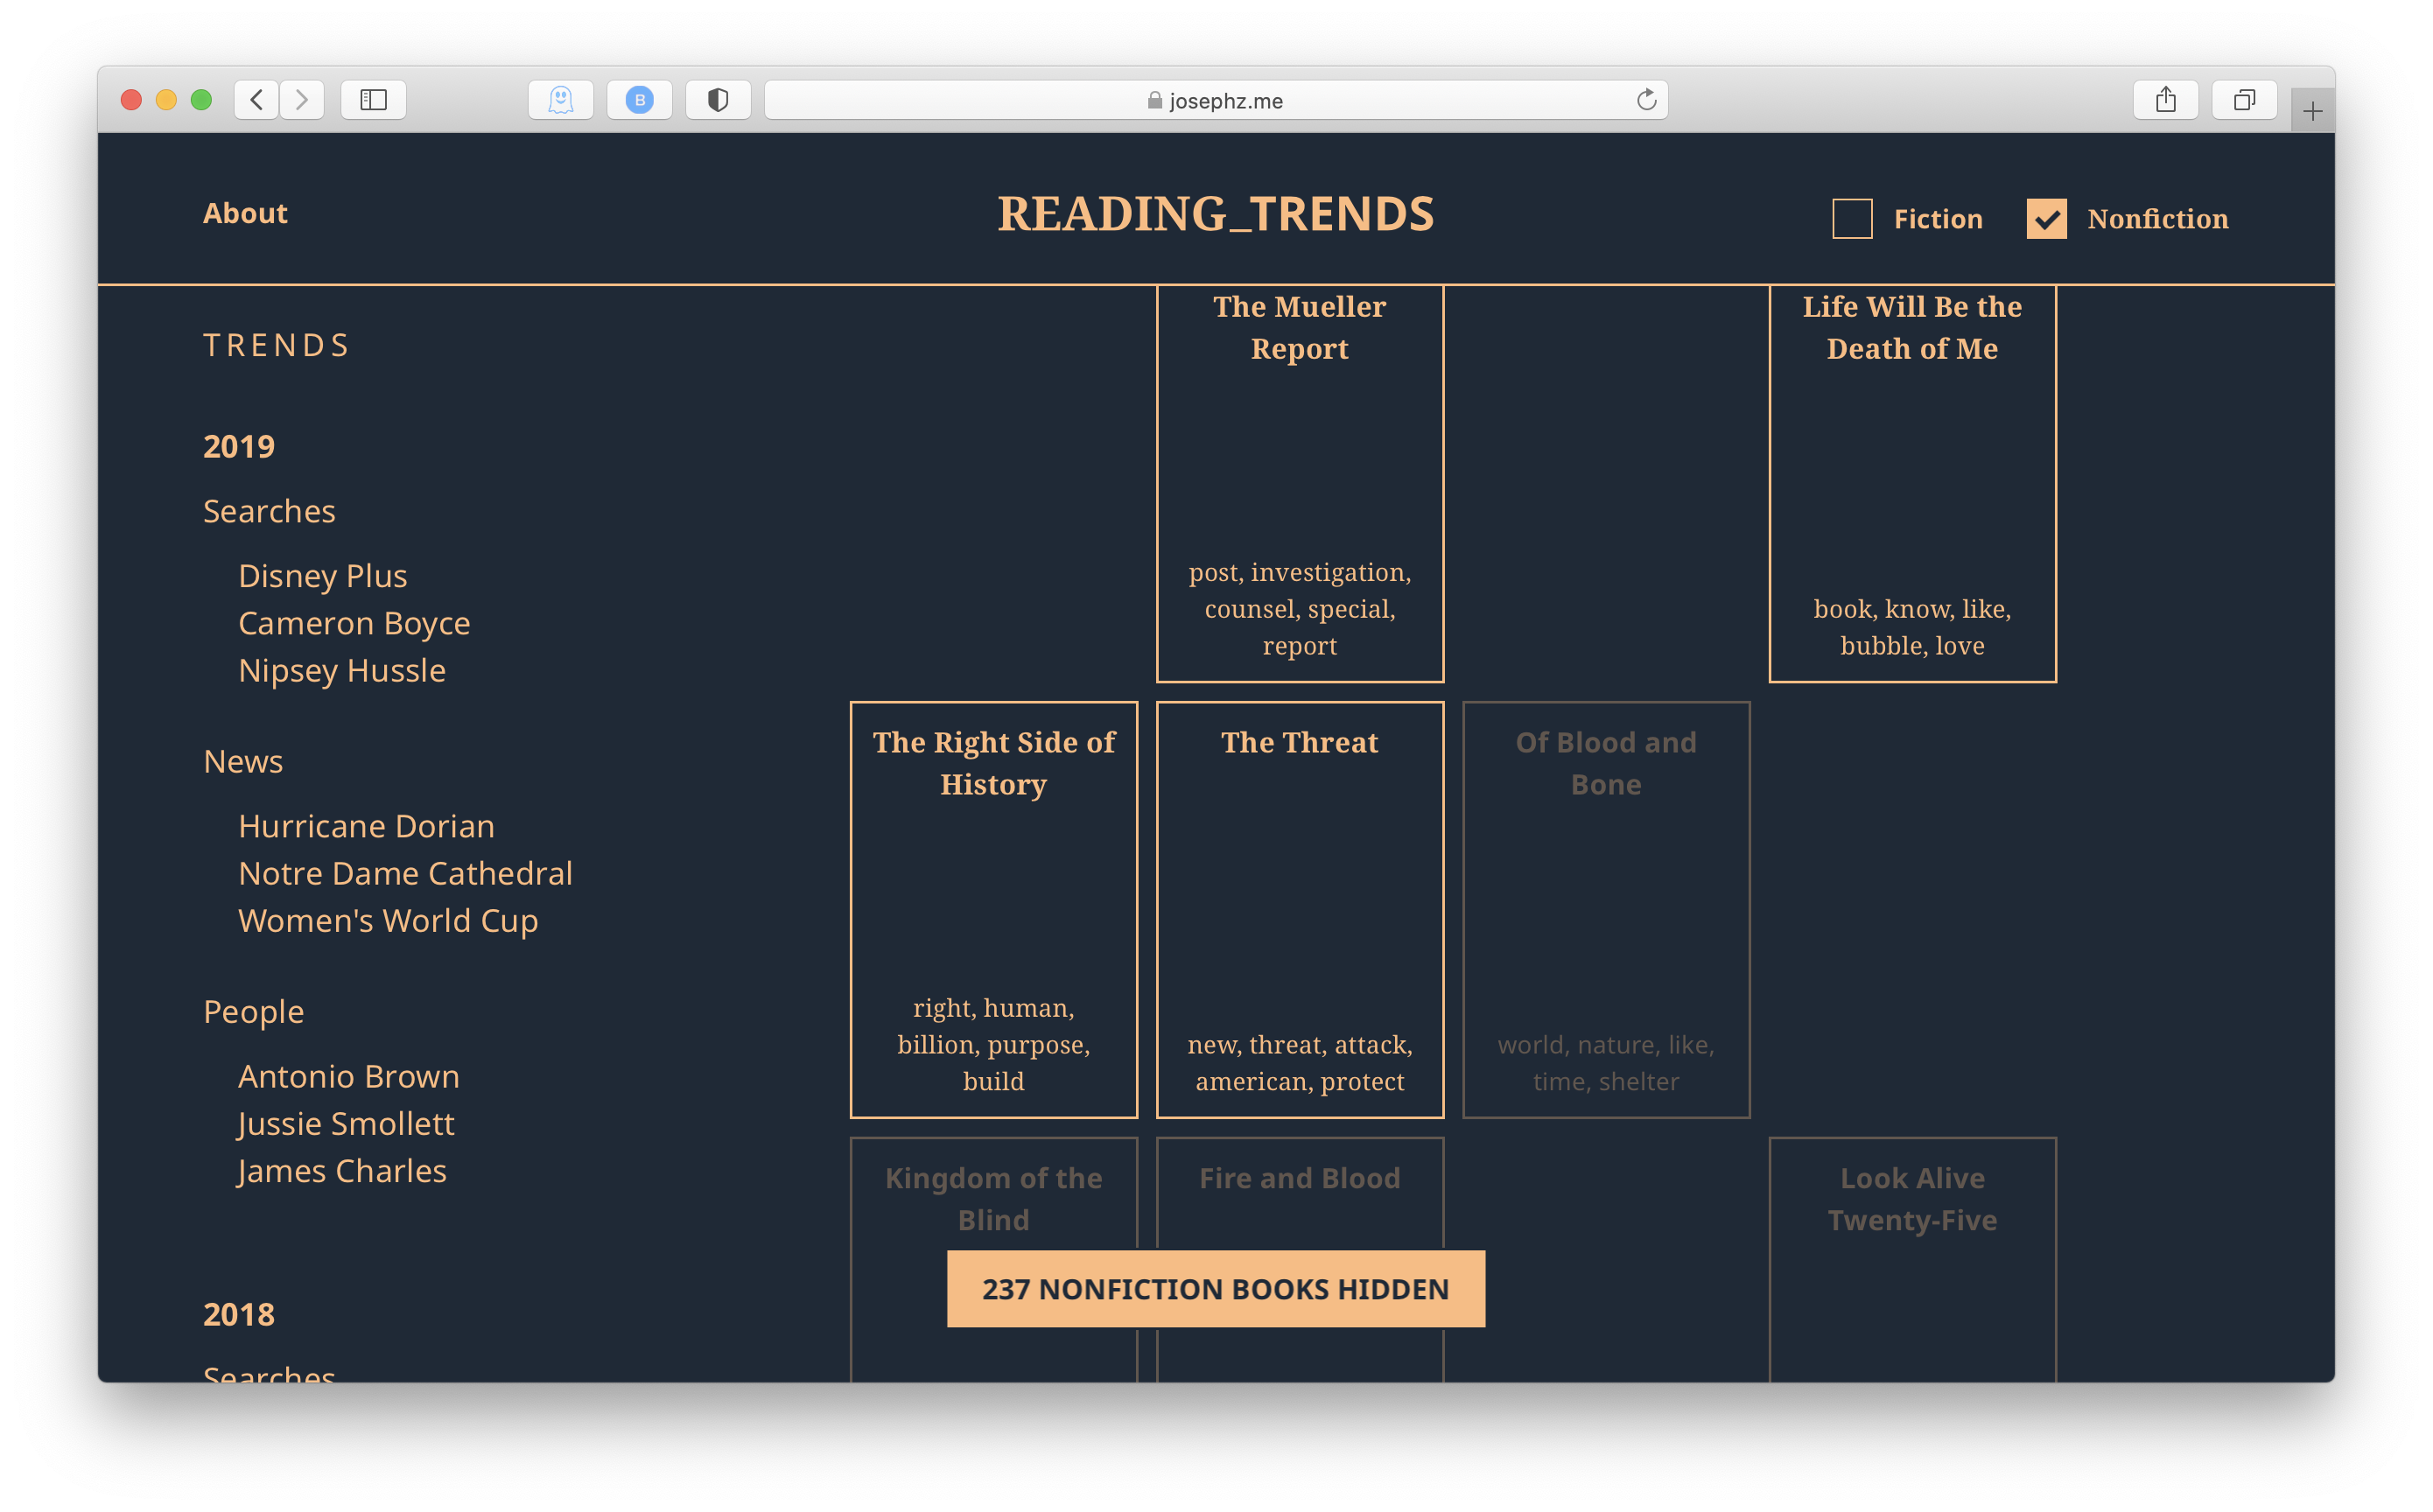Click the TRENDS sidebar heading
The width and height of the screenshot is (2433, 1512).
tap(277, 345)
